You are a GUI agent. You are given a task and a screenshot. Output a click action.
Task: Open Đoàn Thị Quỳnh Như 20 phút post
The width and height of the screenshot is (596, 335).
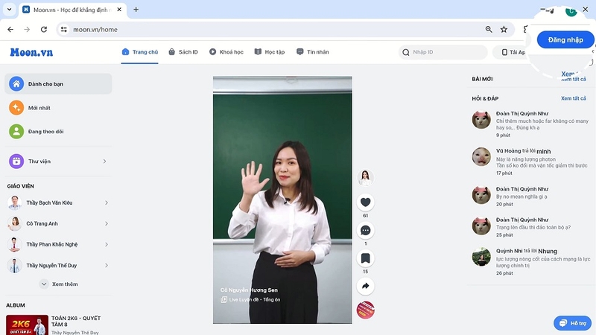click(x=530, y=197)
